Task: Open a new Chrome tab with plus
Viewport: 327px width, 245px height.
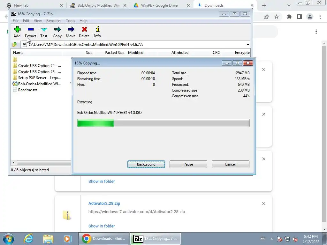Action: pyautogui.click(x=264, y=5)
